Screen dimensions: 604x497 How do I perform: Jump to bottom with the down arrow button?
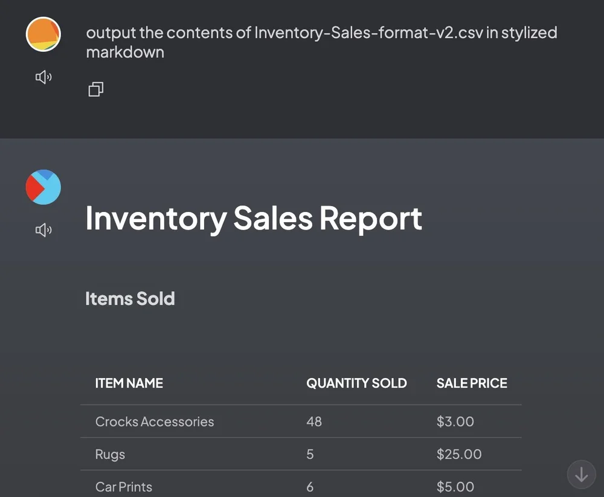tap(581, 475)
